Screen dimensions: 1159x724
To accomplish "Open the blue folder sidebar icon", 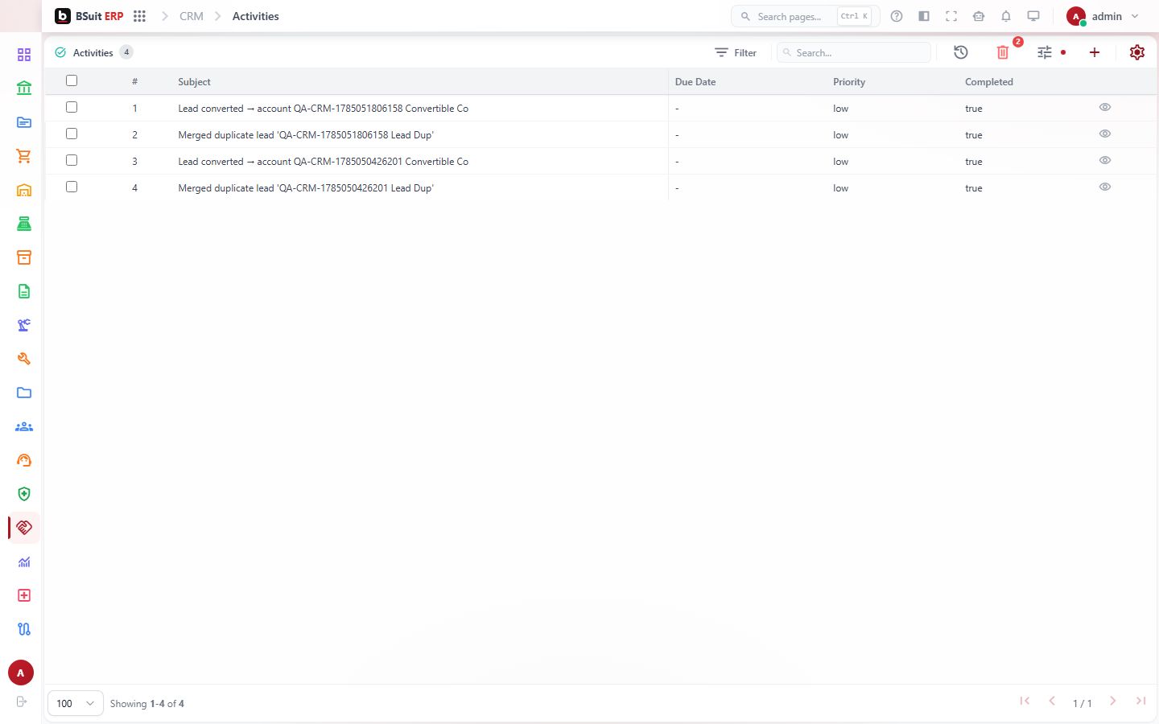I will (x=24, y=393).
